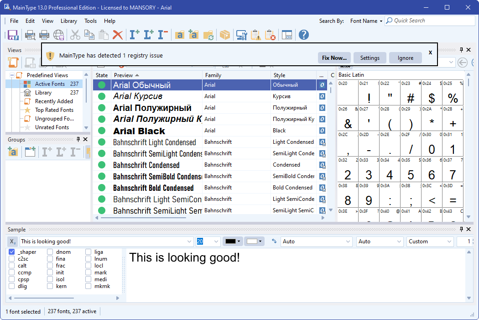Enable the liga feature checkbox

pyautogui.click(x=88, y=252)
